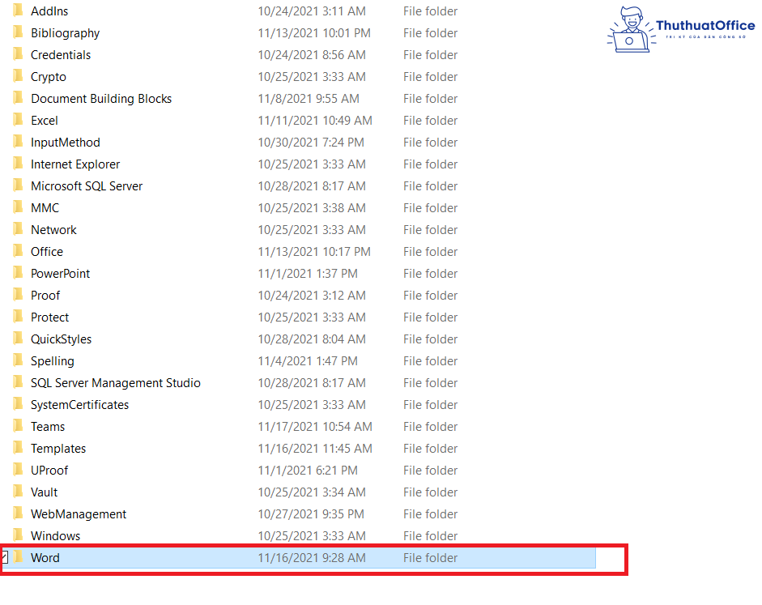The width and height of the screenshot is (762, 605).
Task: Click the QuickStyles folder name
Action: pyautogui.click(x=61, y=339)
